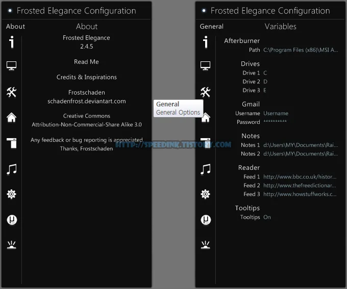This screenshot has height=289, width=347.
Task: Click the Tooltips section heading
Action: pos(247,208)
